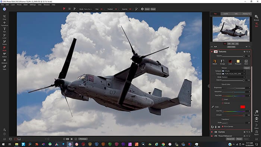Choose the Grunge texture preset

point(222,62)
